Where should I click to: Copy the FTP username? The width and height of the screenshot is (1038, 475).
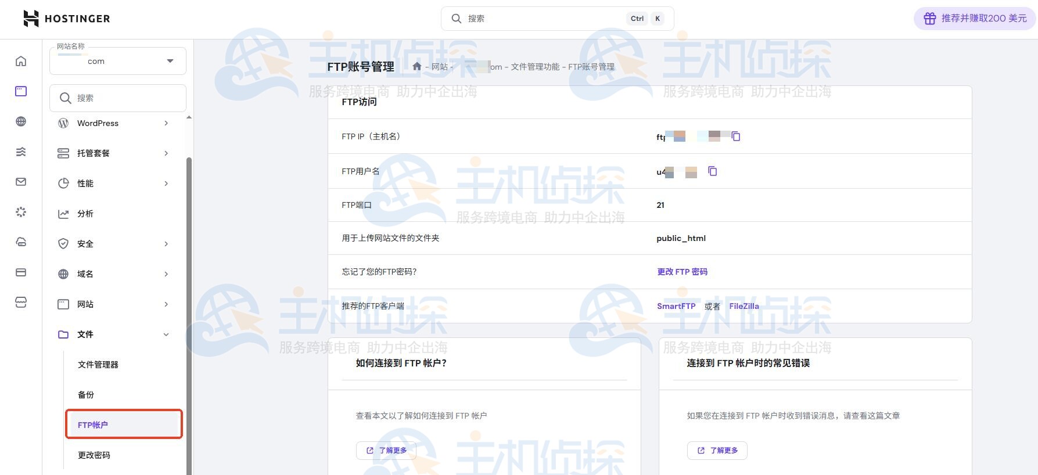713,171
